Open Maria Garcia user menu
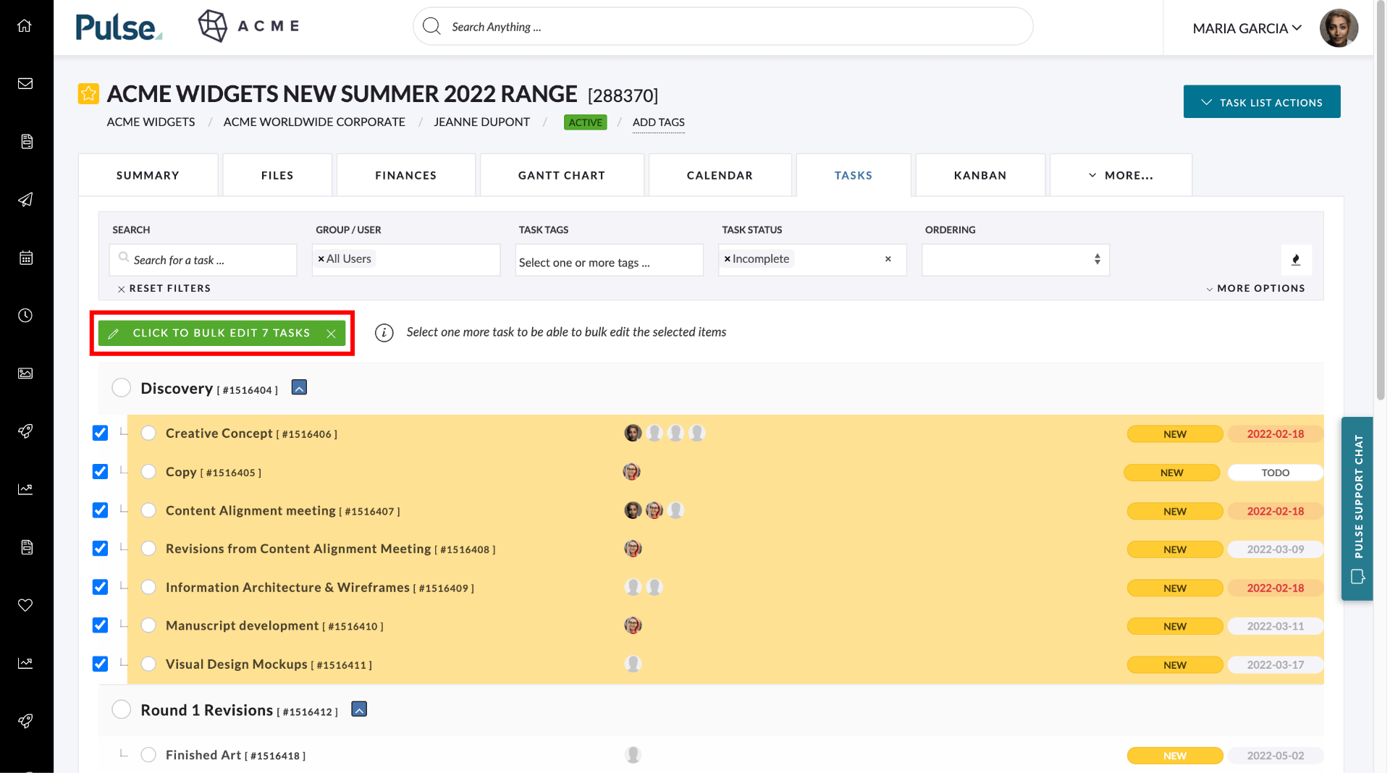This screenshot has width=1390, height=773. point(1247,28)
